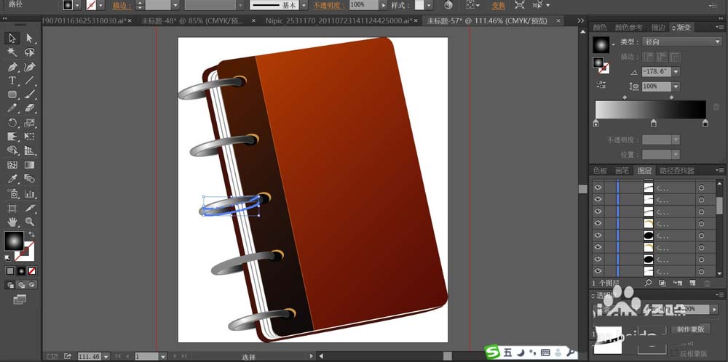Select the Magic Wand tool
Screen dimensions: 728x362
tap(12, 52)
